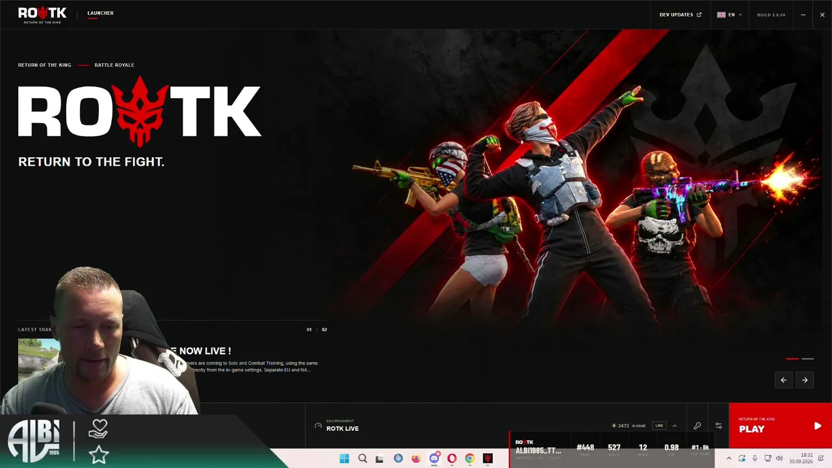Screen dimensions: 832x468
Task: Switch to the ROTK launcher taskbar icon
Action: 487,458
